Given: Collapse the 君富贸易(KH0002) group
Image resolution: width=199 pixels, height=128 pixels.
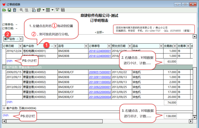Looking at the screenshot, I should point(4,67).
